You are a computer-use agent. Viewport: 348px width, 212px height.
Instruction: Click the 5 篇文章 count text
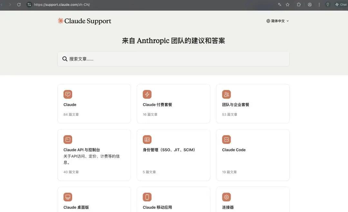click(150, 172)
